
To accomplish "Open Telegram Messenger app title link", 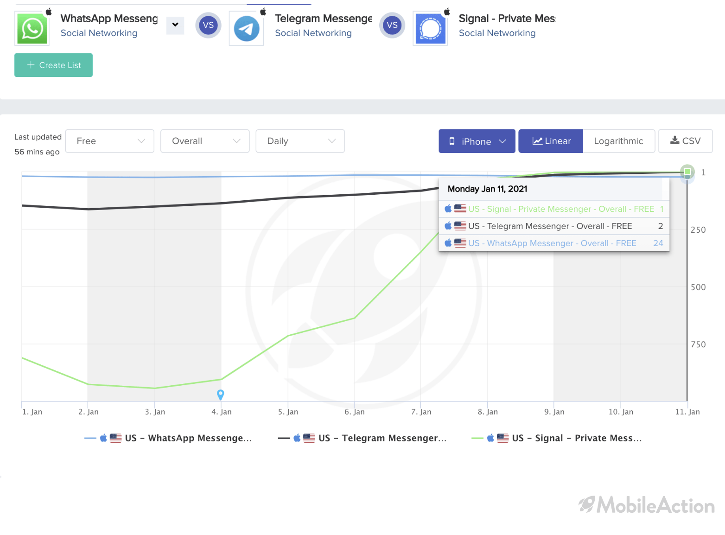I will (324, 19).
